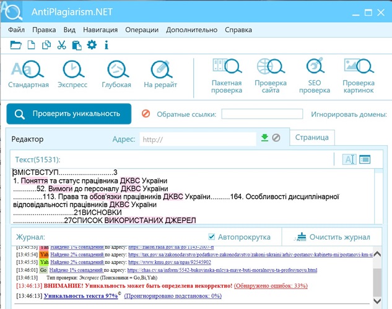
Task: Open the Вид menu
Action: (69, 30)
